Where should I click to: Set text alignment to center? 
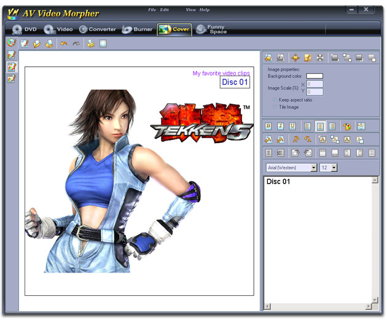[320, 126]
